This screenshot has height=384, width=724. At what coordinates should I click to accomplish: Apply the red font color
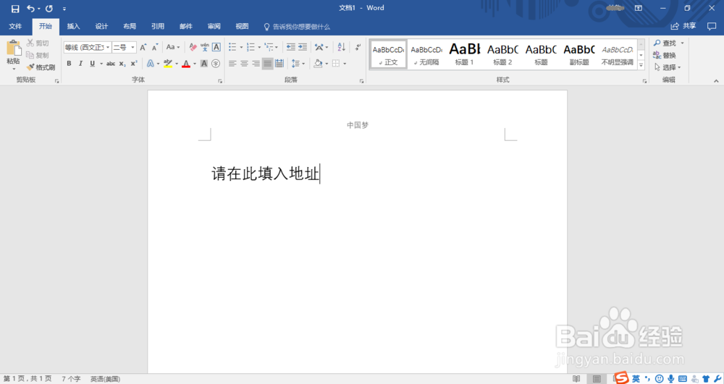186,64
